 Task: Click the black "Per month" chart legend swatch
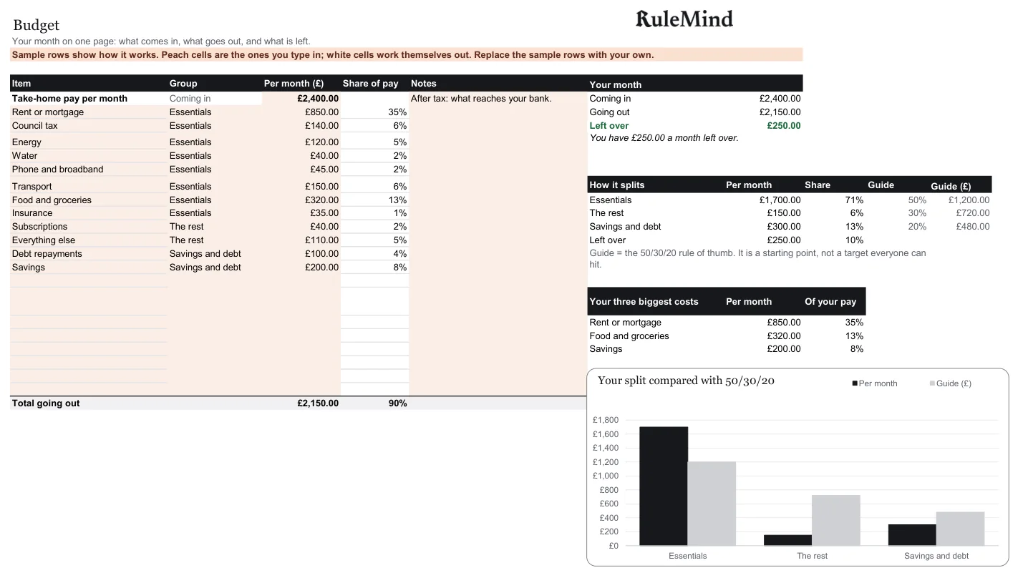pos(855,383)
